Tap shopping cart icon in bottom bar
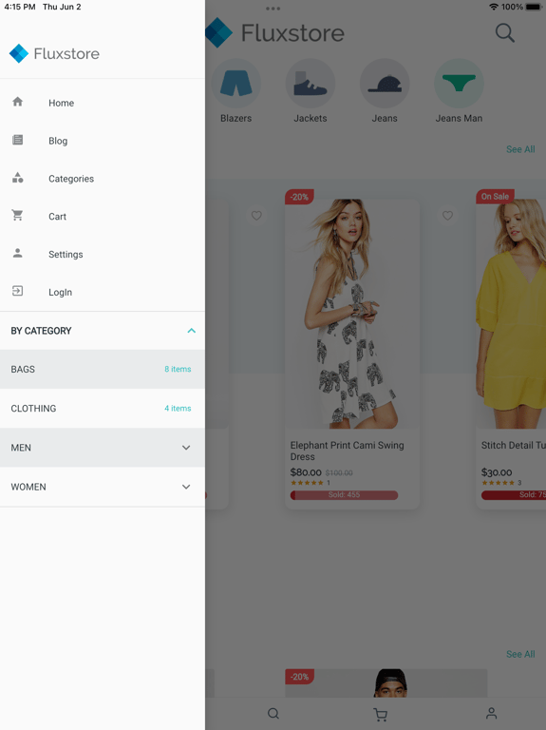The height and width of the screenshot is (730, 546). point(381,714)
